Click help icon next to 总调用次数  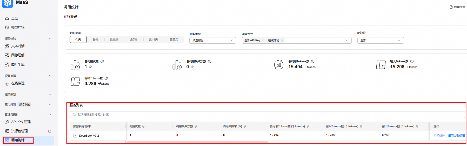click(x=102, y=61)
